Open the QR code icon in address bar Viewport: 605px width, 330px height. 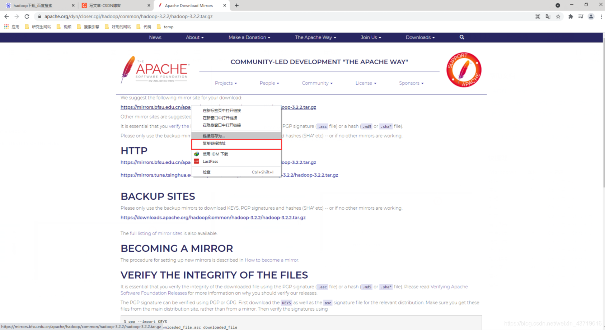coord(538,17)
